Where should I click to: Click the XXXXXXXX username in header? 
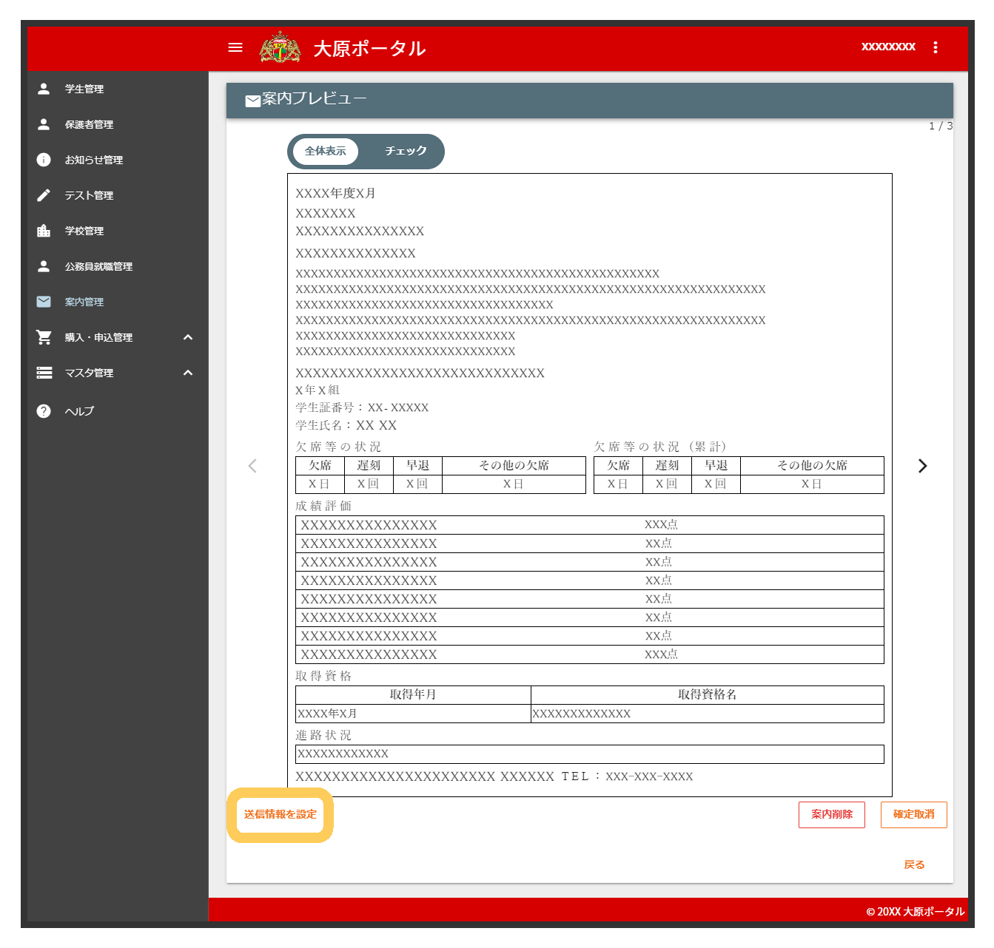pos(888,47)
